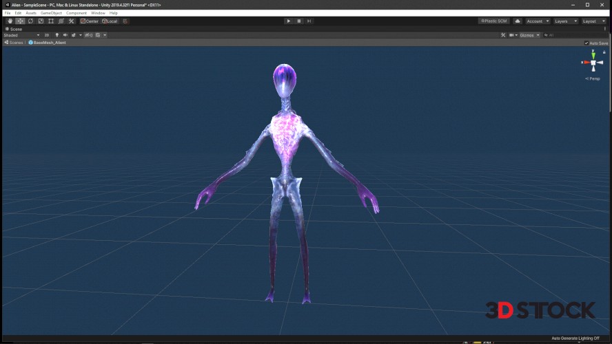Open Shaded draw mode dropdown
Image resolution: width=612 pixels, height=344 pixels.
21,35
